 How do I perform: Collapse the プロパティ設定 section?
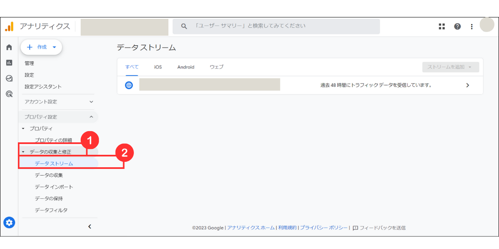point(58,117)
